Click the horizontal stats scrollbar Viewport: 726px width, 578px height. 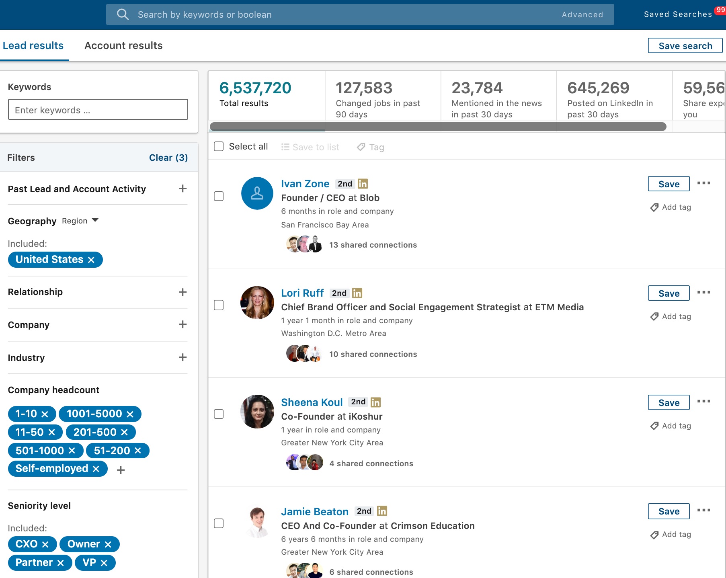(x=438, y=127)
